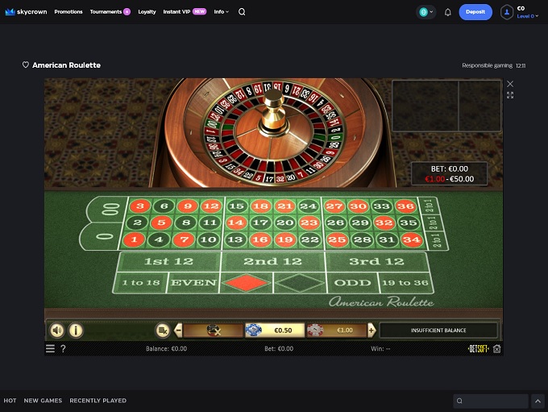Screen dimensions: 548x412
Task: Open the hamburger menu in game footer
Action: [x=50, y=348]
